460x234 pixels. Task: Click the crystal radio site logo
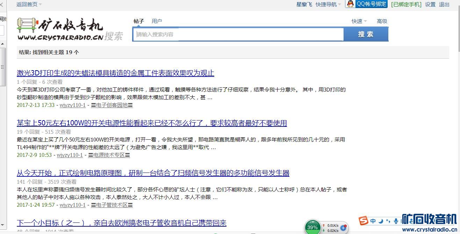60,29
